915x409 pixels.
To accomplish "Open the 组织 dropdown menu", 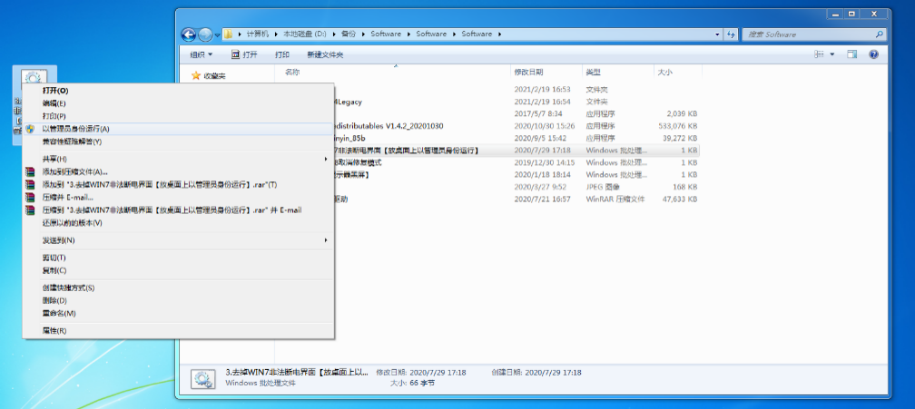I will (x=200, y=54).
